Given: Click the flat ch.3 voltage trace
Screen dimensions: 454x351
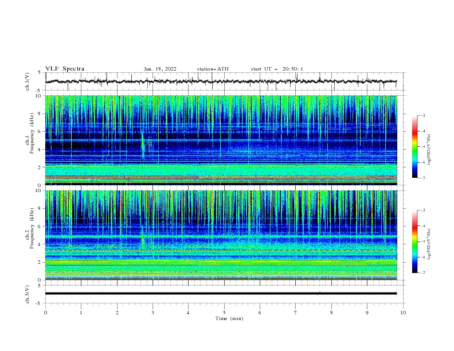Looking at the screenshot, I should 221,294.
